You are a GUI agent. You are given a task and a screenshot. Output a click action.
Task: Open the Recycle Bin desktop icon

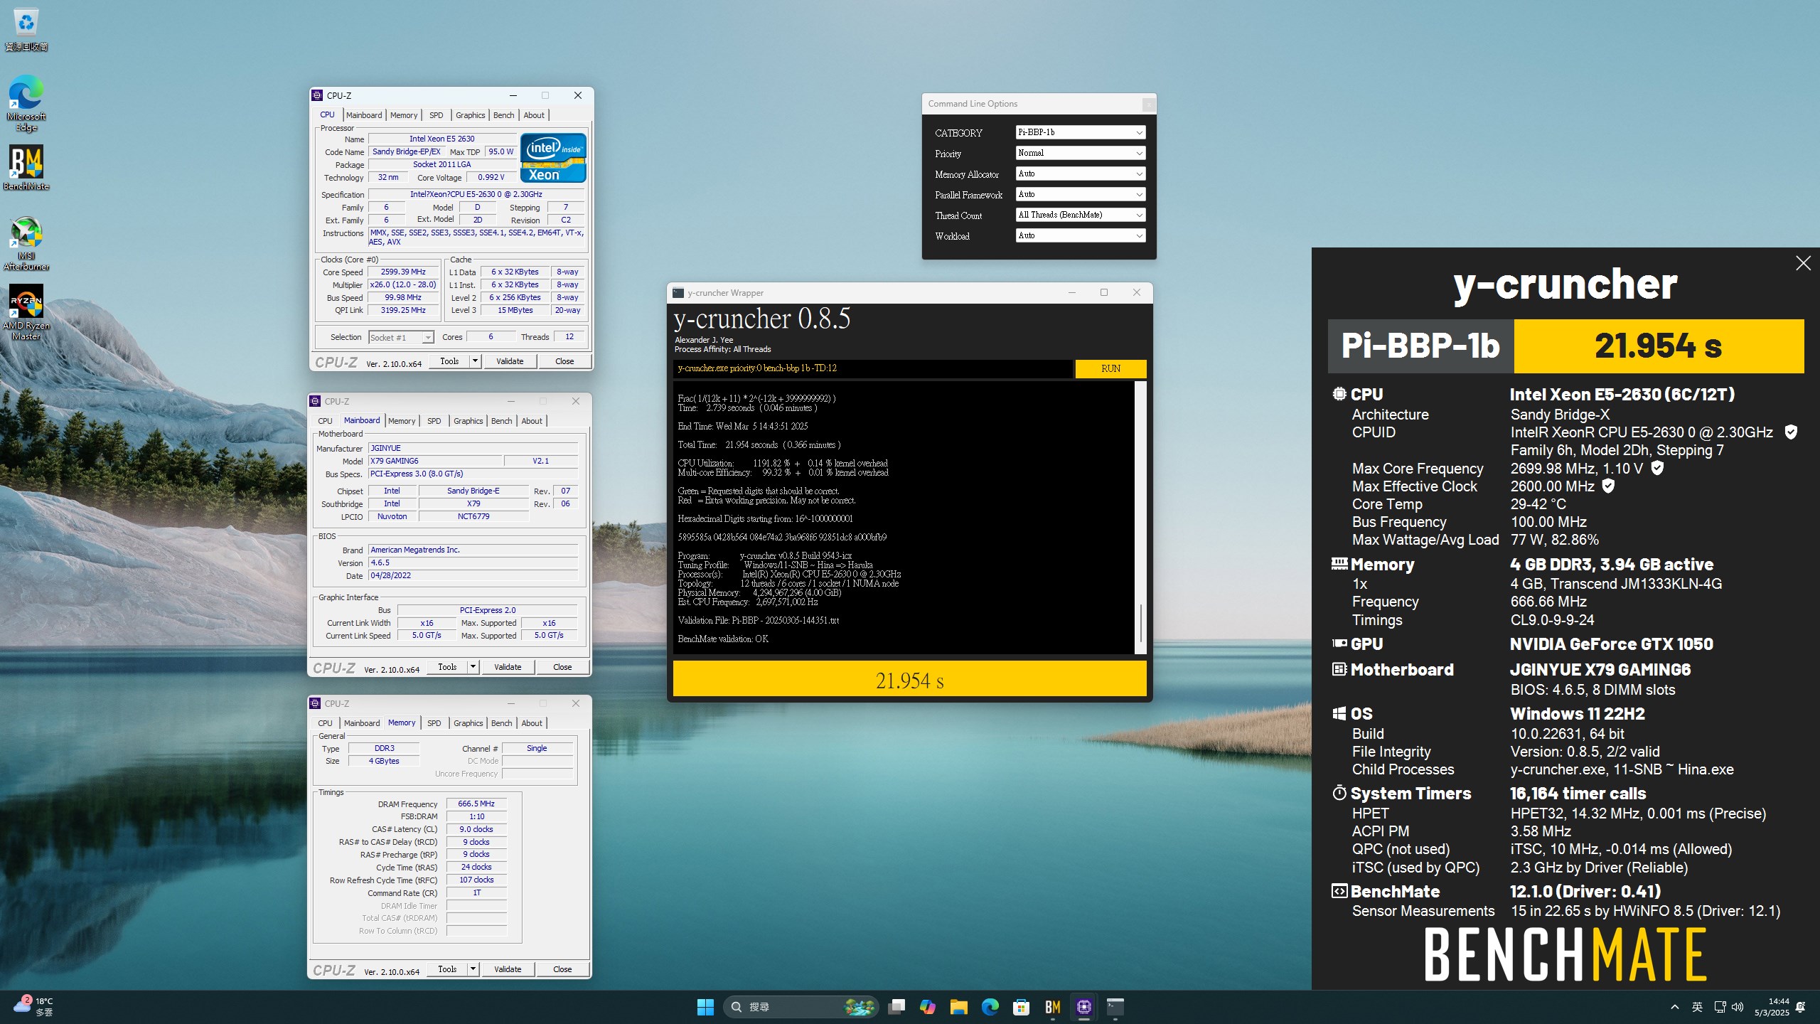click(x=26, y=30)
